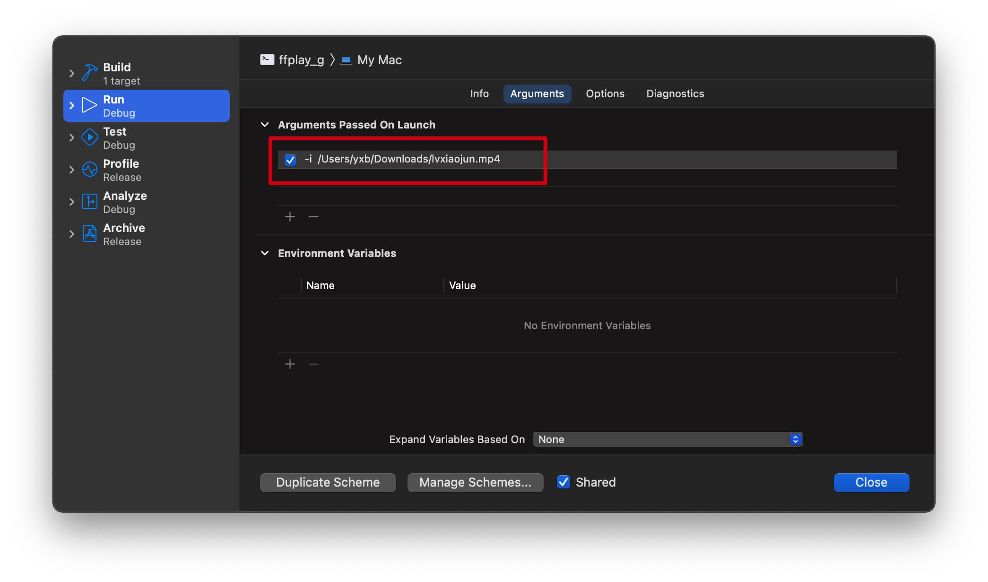Click the Build hammer icon
988x582 pixels.
tap(90, 73)
